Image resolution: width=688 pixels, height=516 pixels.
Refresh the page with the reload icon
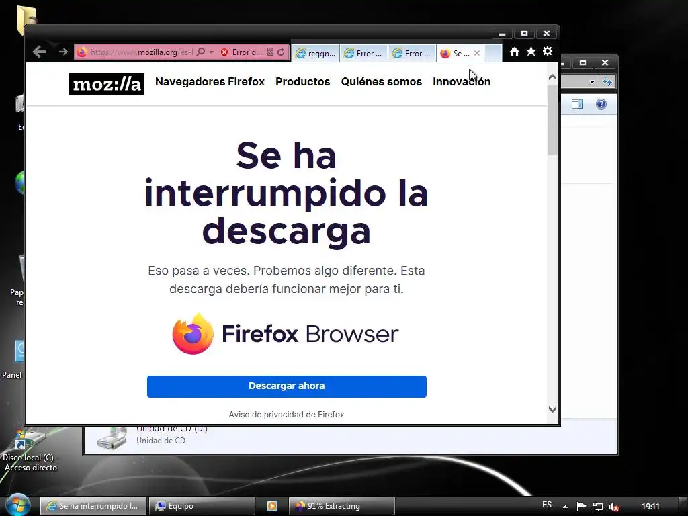[282, 52]
